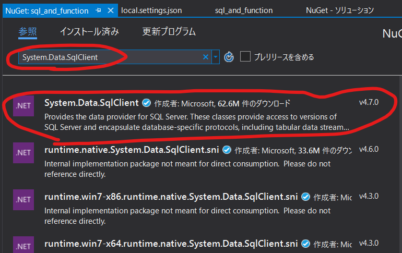Clear the search box text
Viewport: 402px width, 253px height.
(x=206, y=57)
